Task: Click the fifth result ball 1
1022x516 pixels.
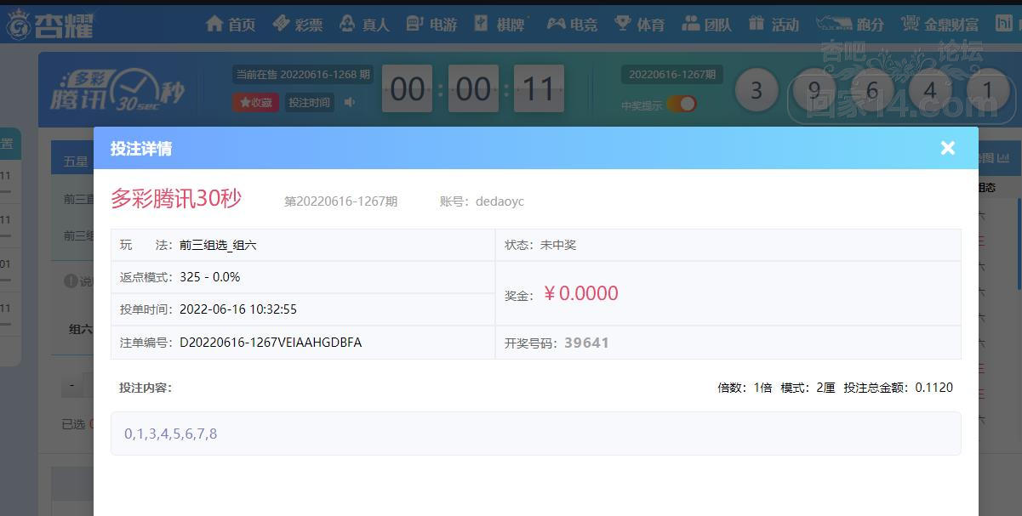Action: 987,89
